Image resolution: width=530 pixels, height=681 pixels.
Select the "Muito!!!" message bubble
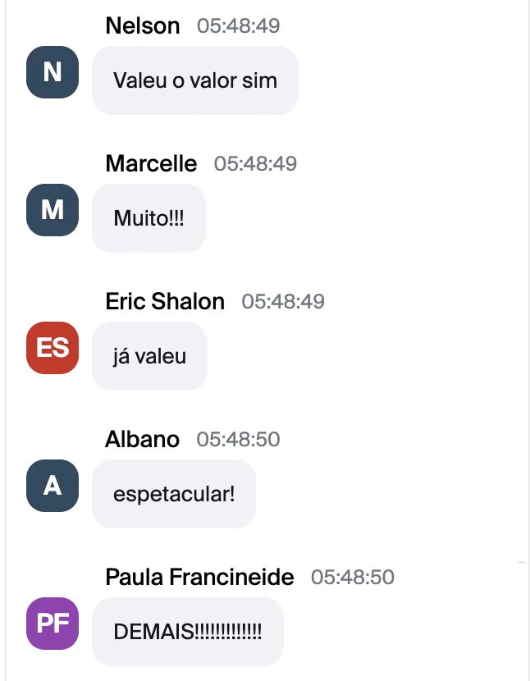coord(148,218)
